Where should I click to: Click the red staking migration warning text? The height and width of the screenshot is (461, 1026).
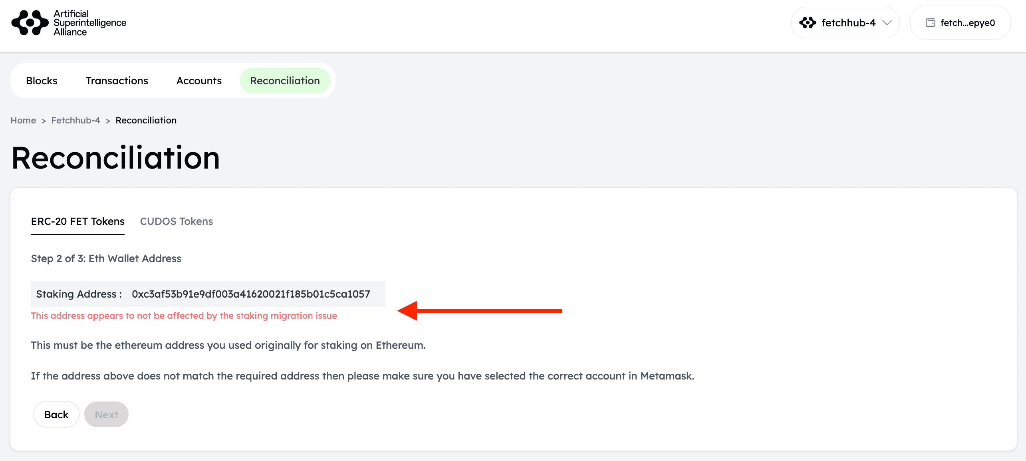184,316
